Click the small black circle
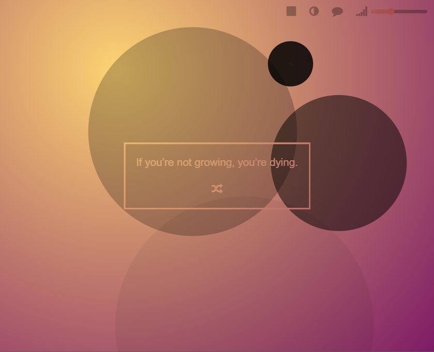 290,64
